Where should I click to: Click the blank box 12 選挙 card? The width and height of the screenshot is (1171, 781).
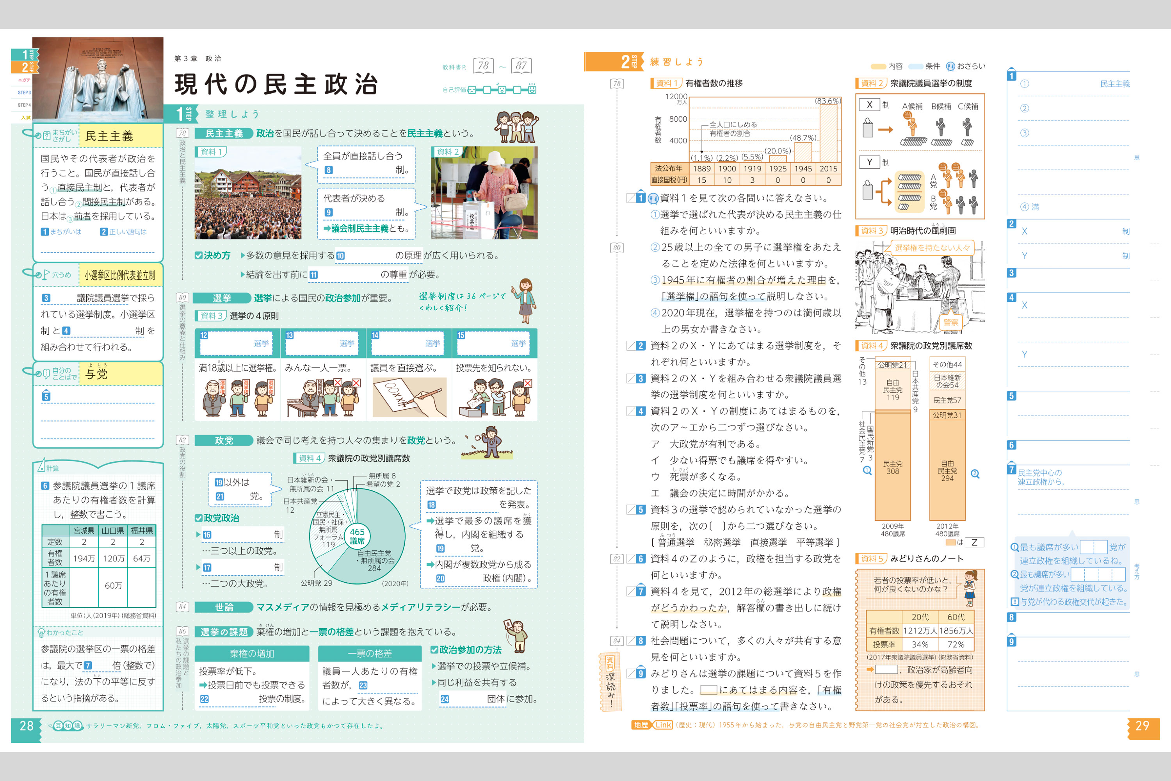[x=236, y=343]
